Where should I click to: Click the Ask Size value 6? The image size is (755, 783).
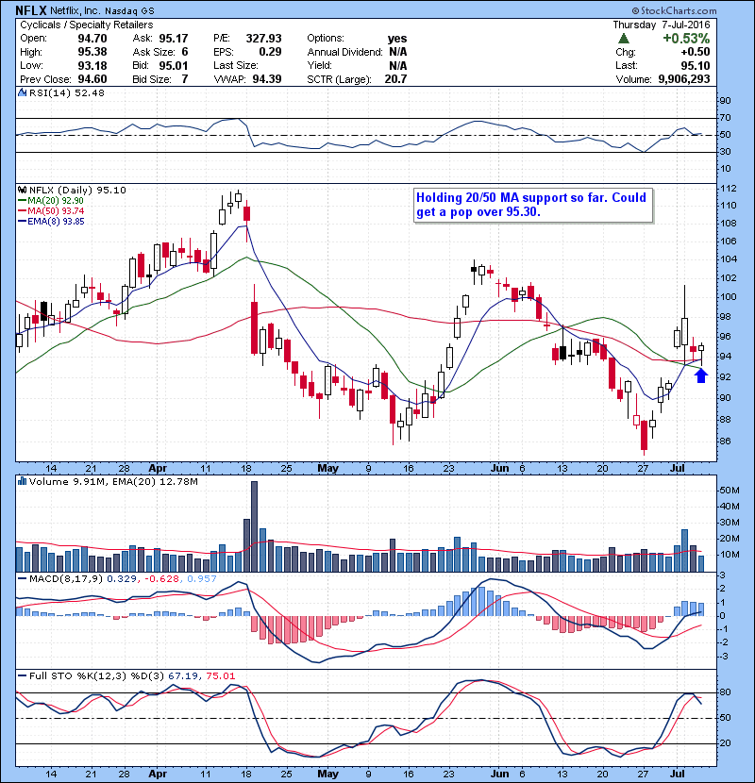185,52
